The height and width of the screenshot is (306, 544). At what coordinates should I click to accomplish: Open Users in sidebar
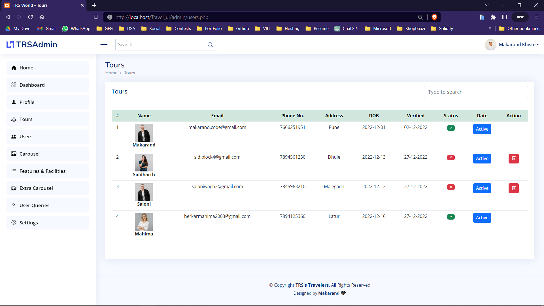coord(48,137)
